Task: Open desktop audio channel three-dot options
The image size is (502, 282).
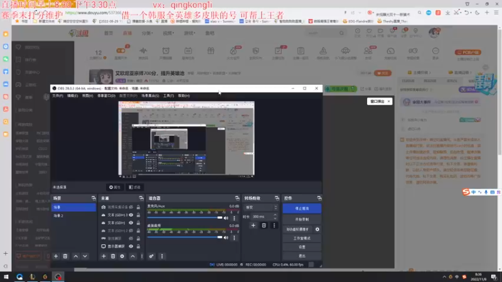Action: [x=234, y=238]
